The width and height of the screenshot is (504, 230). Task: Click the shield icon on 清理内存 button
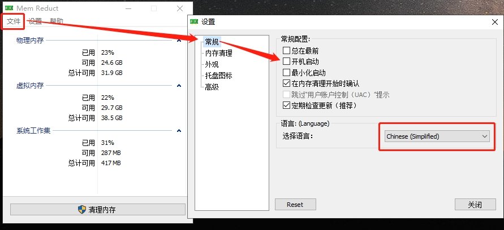click(x=82, y=210)
